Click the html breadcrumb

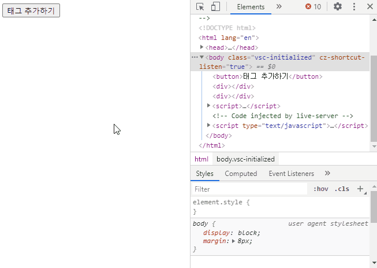[201, 159]
